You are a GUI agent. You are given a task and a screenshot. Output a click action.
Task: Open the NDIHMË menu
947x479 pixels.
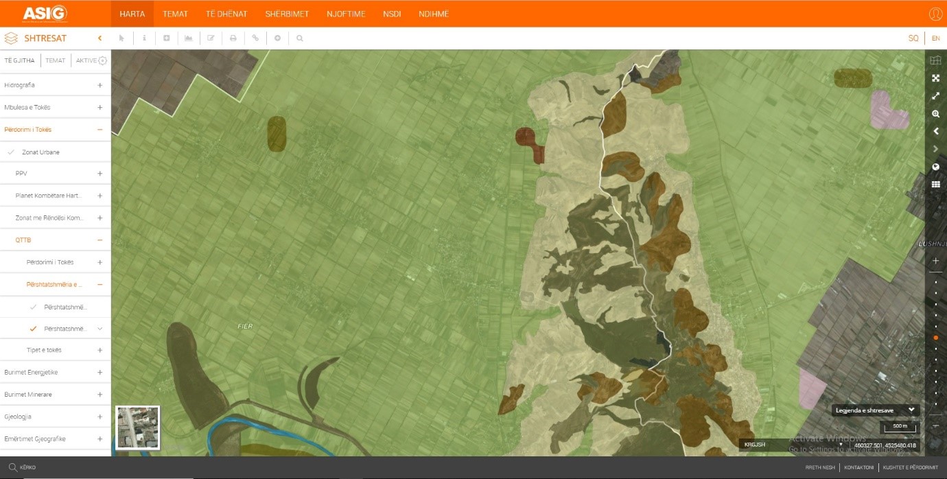coord(434,14)
